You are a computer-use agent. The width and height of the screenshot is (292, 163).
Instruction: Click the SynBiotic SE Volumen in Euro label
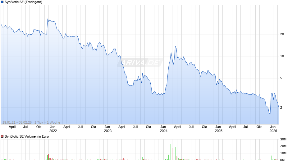[27, 136]
